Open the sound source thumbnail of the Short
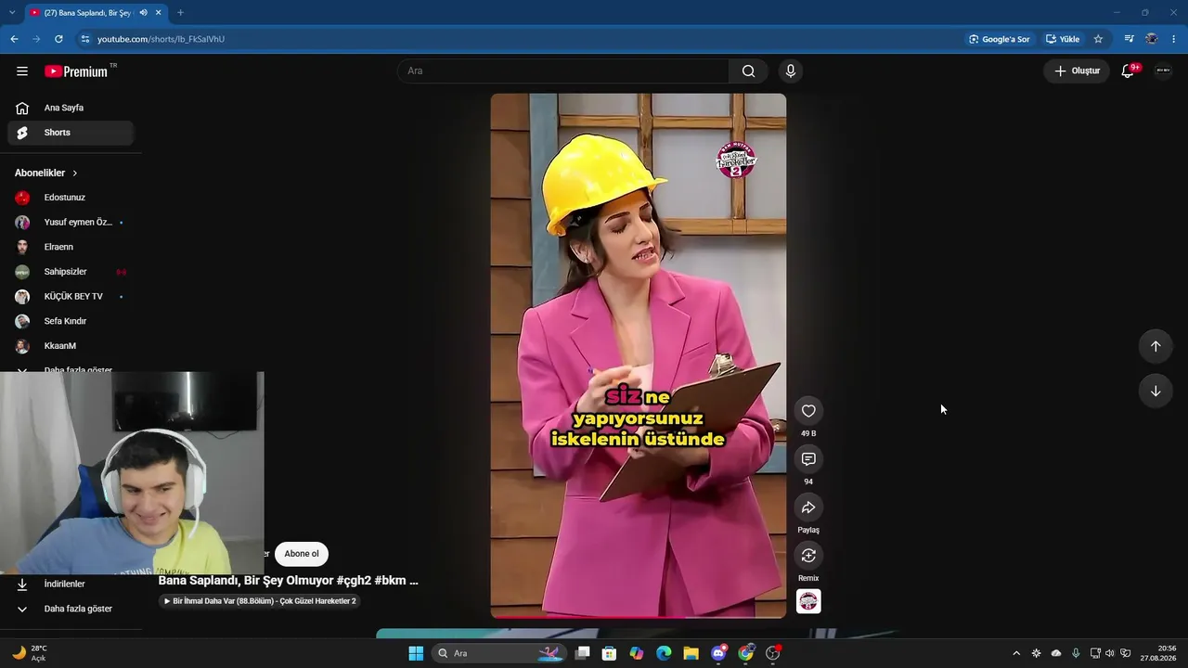Image resolution: width=1188 pixels, height=668 pixels. point(808,601)
